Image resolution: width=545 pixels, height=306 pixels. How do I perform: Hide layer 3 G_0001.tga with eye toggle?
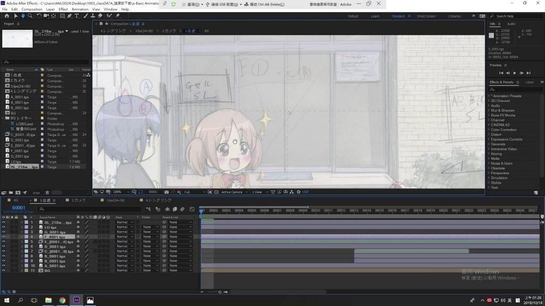click(x=4, y=232)
